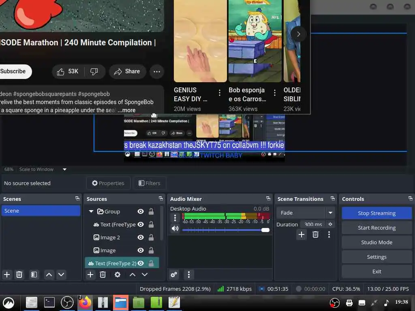Toggle lock on Image source
Screen dimensions: 415x311
151,250
